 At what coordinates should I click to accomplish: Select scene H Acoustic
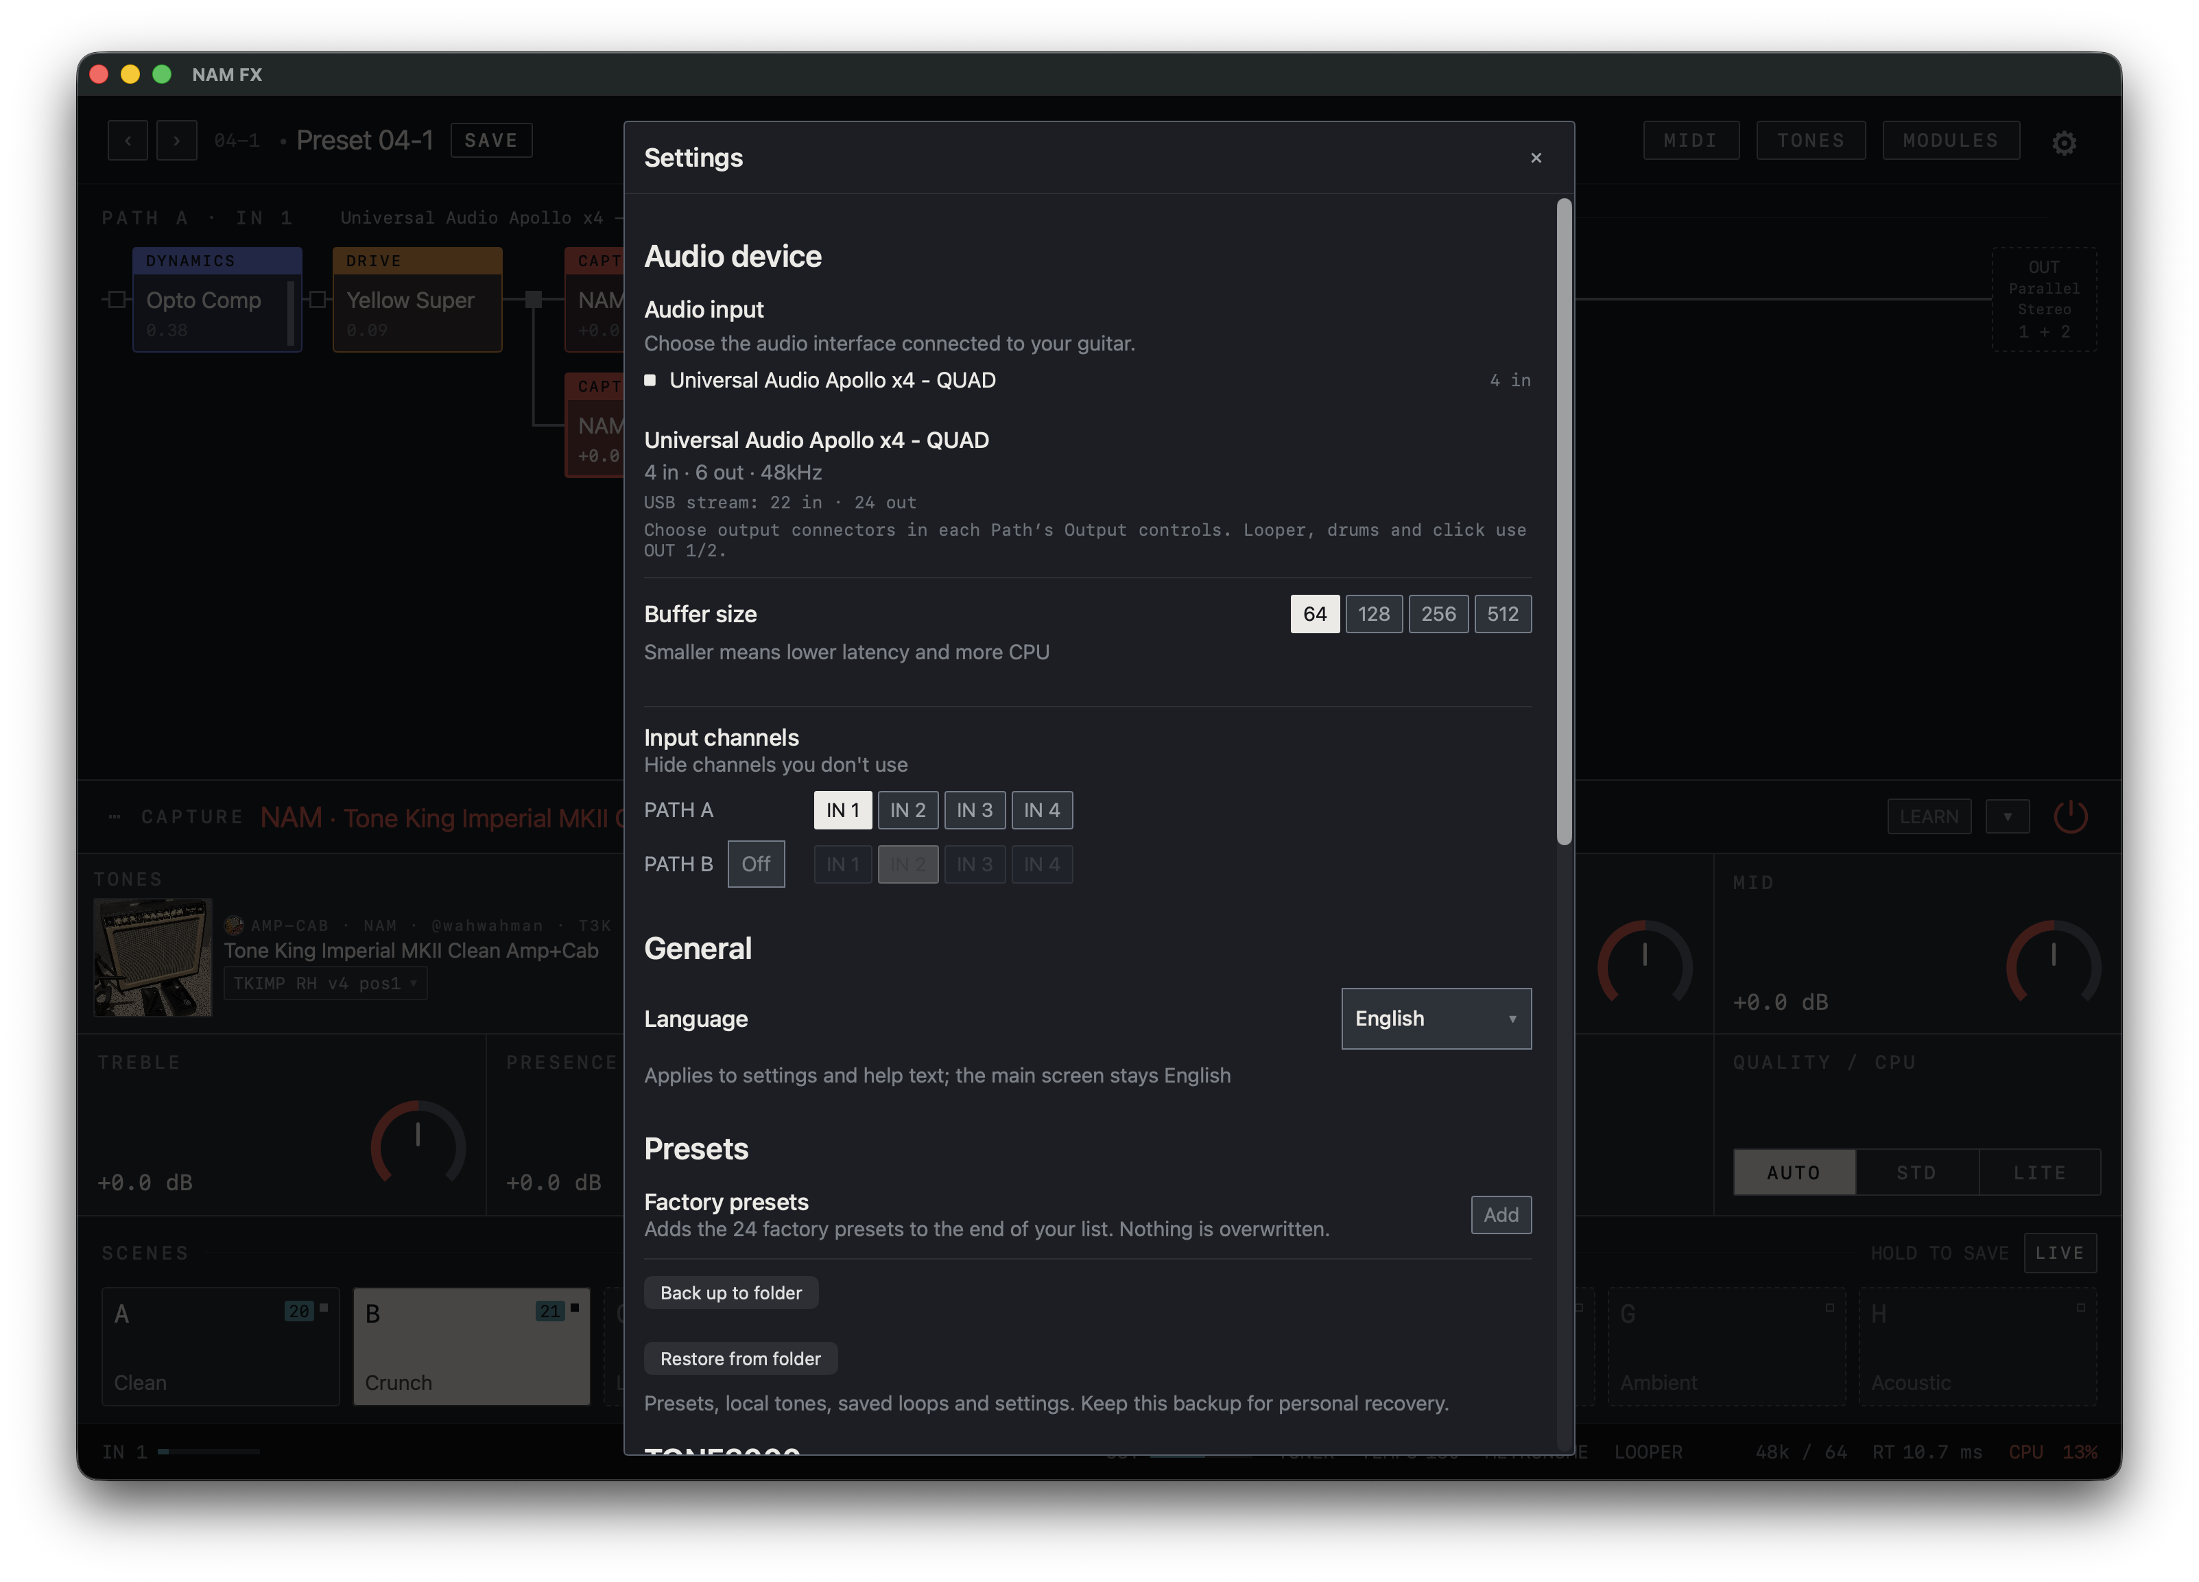click(x=1977, y=1346)
